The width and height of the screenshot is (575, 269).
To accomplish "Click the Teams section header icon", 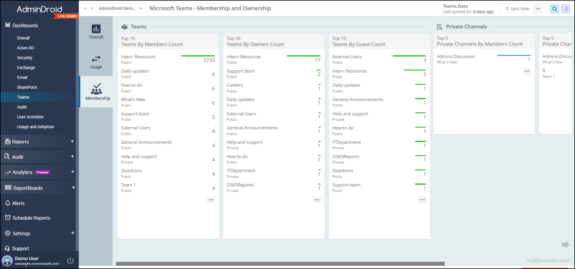I will 124,27.
